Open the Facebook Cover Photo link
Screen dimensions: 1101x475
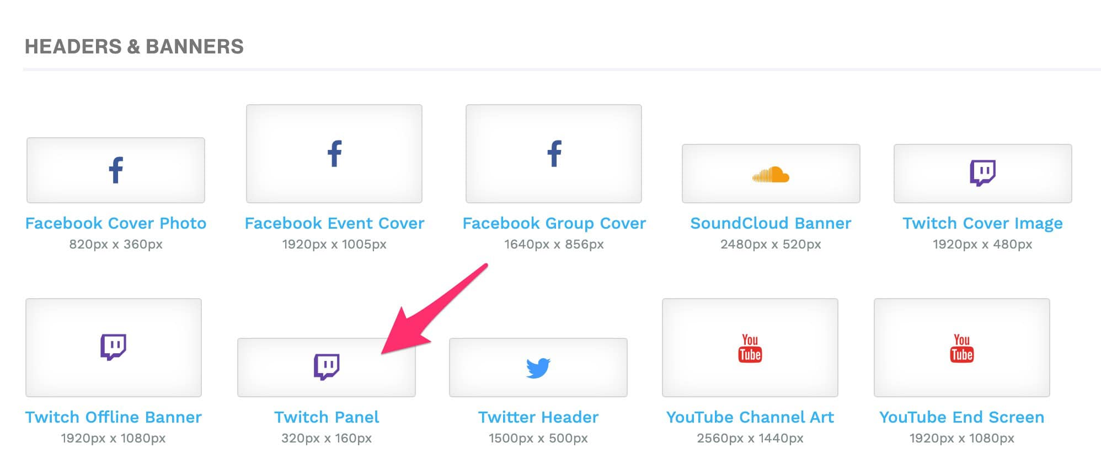pyautogui.click(x=116, y=223)
